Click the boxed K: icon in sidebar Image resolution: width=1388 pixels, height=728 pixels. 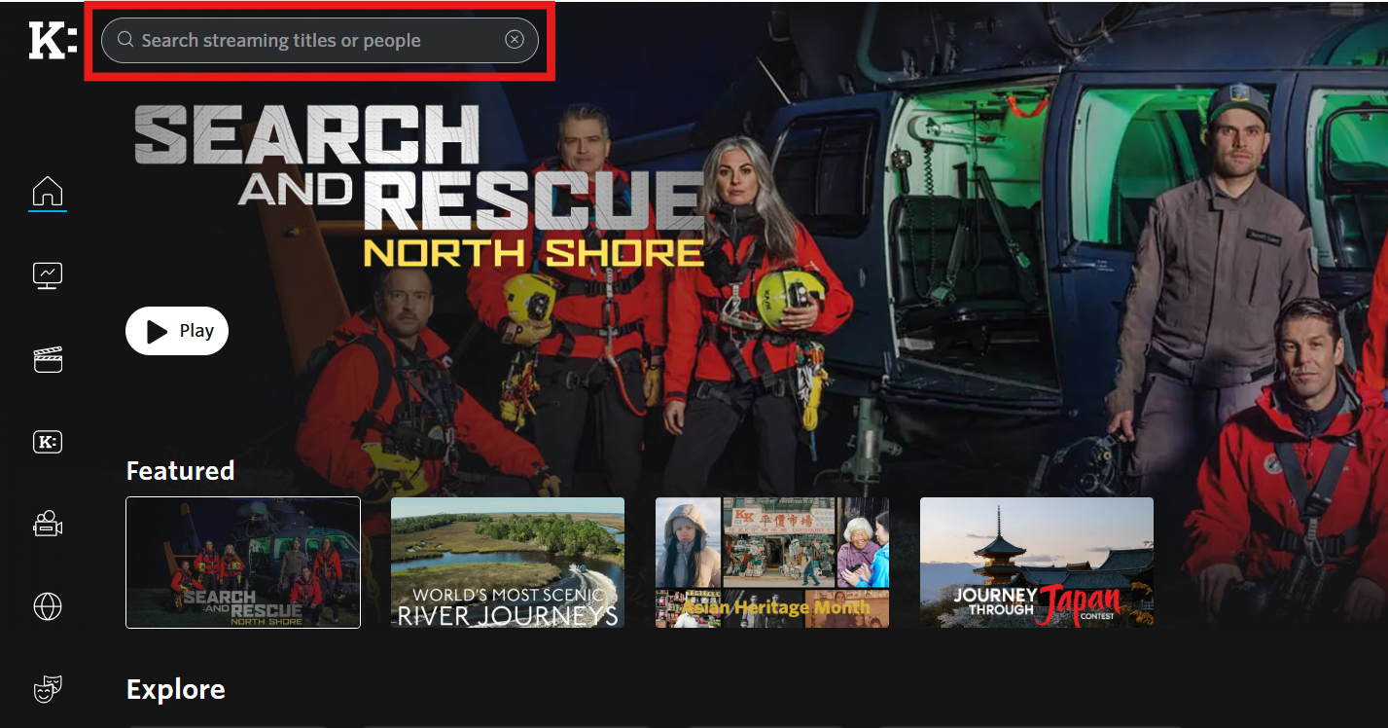pos(48,442)
